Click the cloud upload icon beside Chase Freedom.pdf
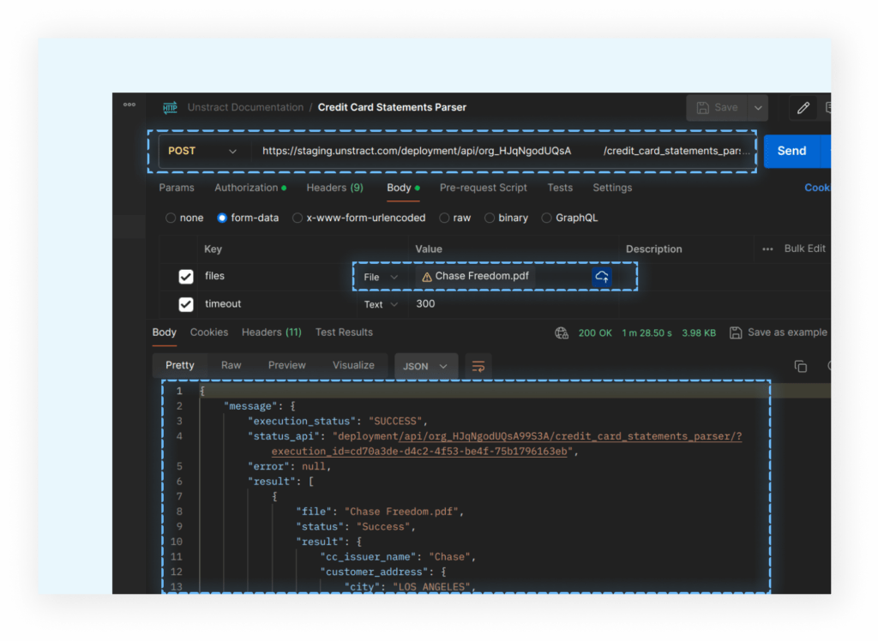878x641 pixels. click(602, 276)
